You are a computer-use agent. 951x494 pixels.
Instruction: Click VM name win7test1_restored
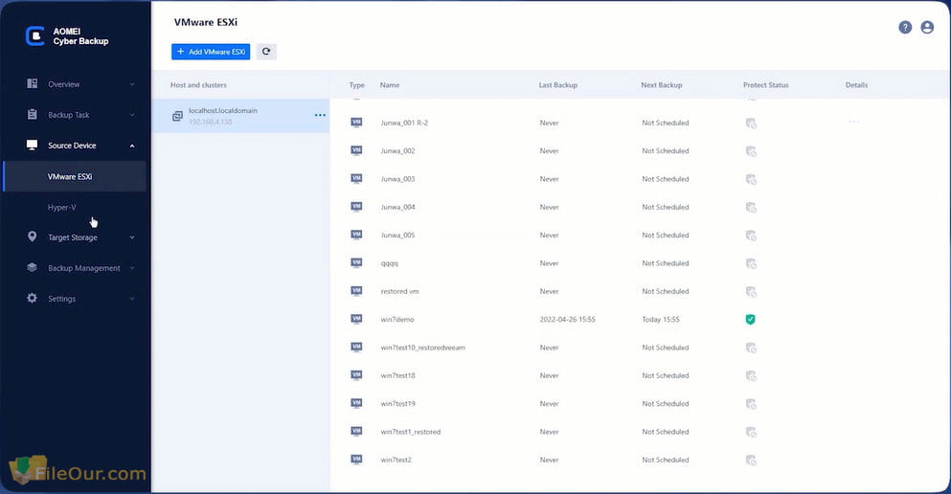tap(411, 432)
